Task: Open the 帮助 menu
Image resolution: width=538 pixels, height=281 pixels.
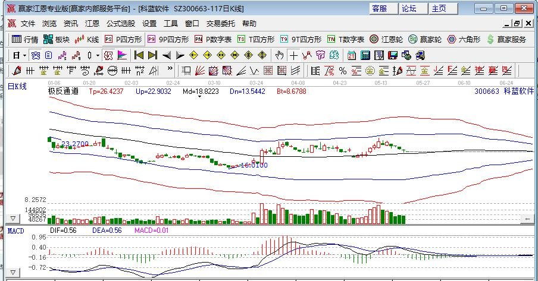Action: coord(249,24)
